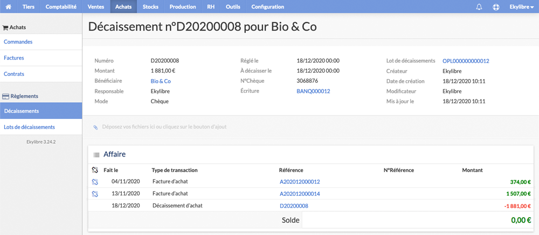
Task: Click the cheque number 3068876
Action: coord(307,81)
